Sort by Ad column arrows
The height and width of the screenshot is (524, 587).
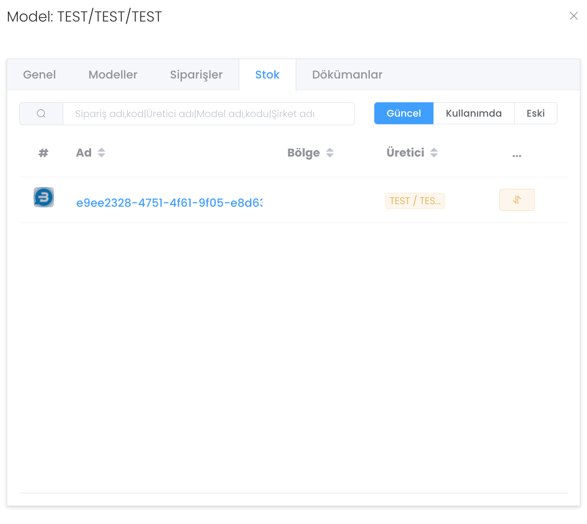point(101,153)
